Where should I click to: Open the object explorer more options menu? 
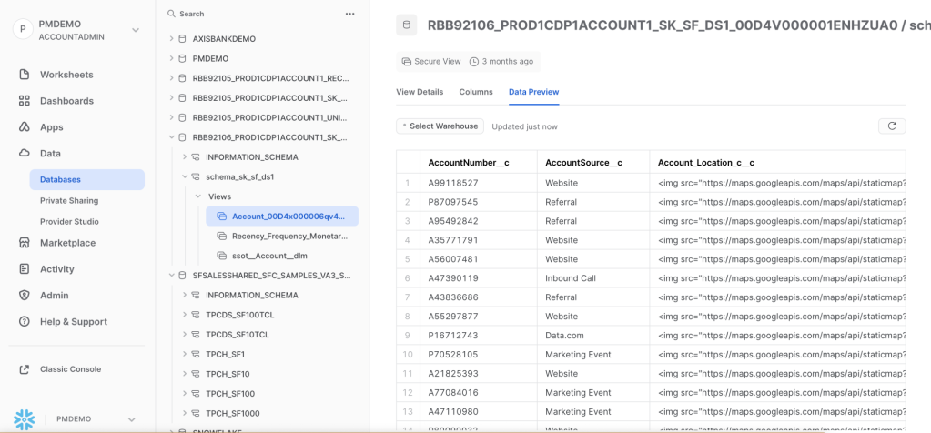click(350, 14)
